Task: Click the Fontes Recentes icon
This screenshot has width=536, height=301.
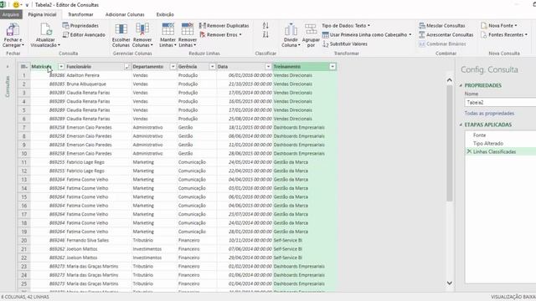Action: click(x=484, y=35)
